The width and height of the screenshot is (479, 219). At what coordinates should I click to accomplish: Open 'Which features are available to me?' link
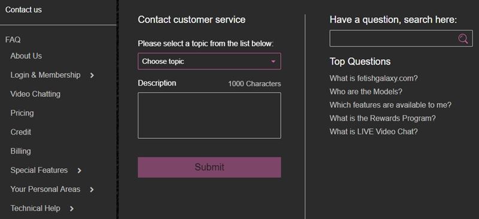pos(390,105)
